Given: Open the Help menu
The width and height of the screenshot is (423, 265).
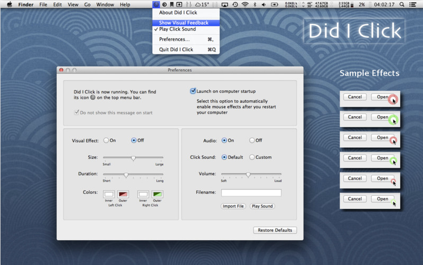Looking at the screenshot, I should tap(125, 5).
